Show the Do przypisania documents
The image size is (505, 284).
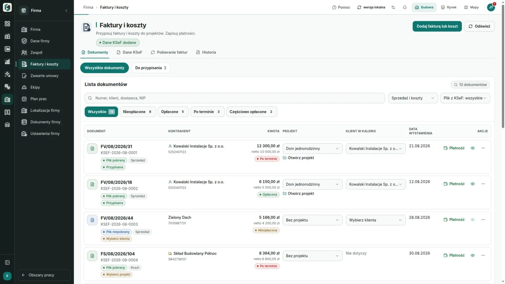click(x=151, y=68)
